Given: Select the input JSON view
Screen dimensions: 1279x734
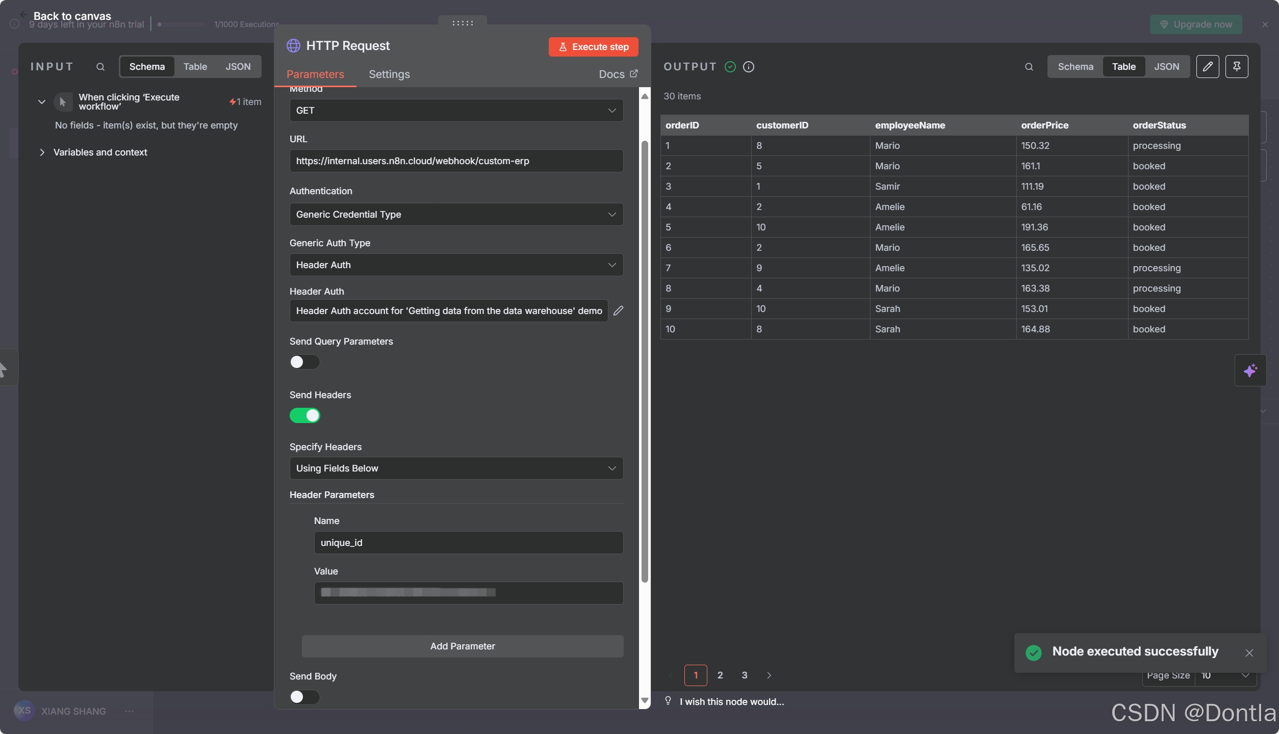Looking at the screenshot, I should [x=238, y=67].
